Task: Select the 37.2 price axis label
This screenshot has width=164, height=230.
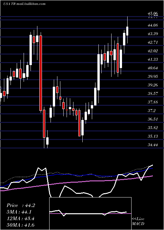Action: [x=152, y=111]
